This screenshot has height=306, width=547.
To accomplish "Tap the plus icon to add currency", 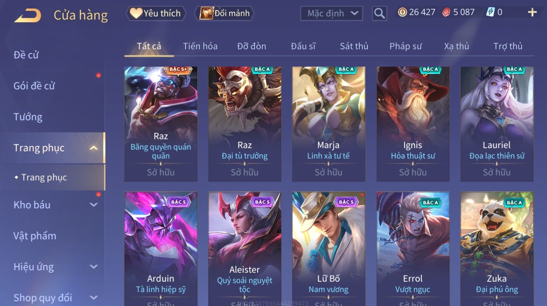I will pyautogui.click(x=532, y=12).
